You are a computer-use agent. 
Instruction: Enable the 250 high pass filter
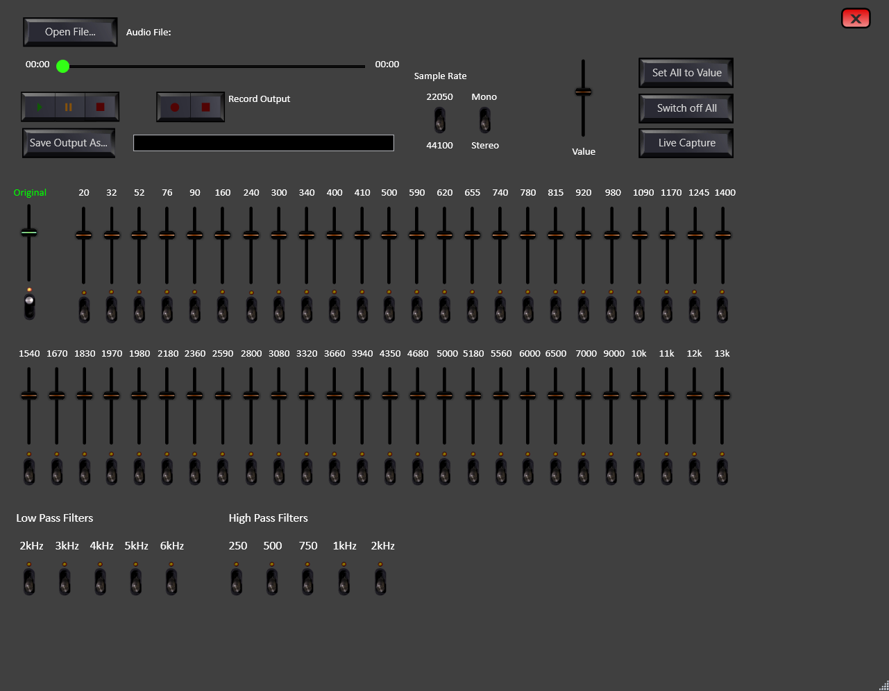pos(237,581)
